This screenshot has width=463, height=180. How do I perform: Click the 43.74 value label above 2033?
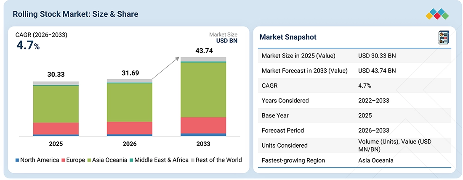tap(204, 51)
